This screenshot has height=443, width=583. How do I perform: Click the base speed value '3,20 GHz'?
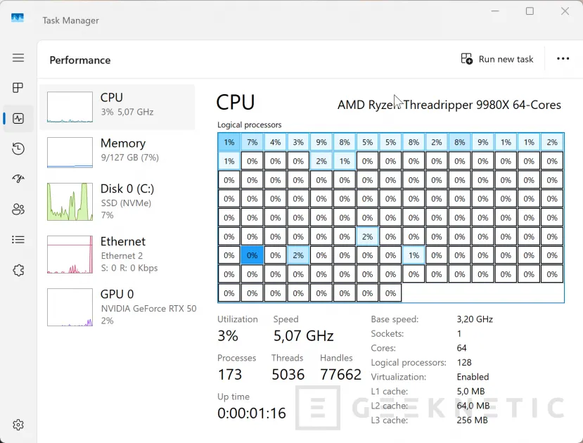475,319
